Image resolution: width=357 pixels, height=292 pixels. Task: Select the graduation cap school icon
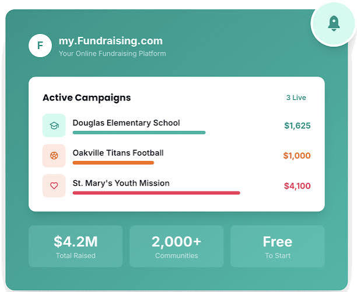pos(54,126)
